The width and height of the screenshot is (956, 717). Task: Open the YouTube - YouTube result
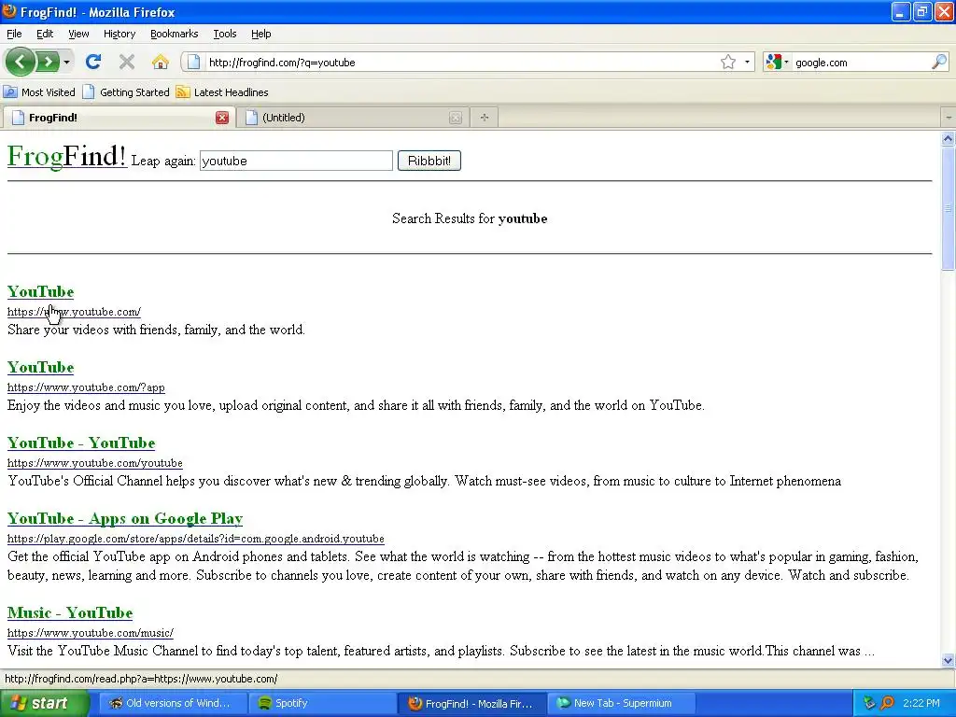(x=81, y=443)
